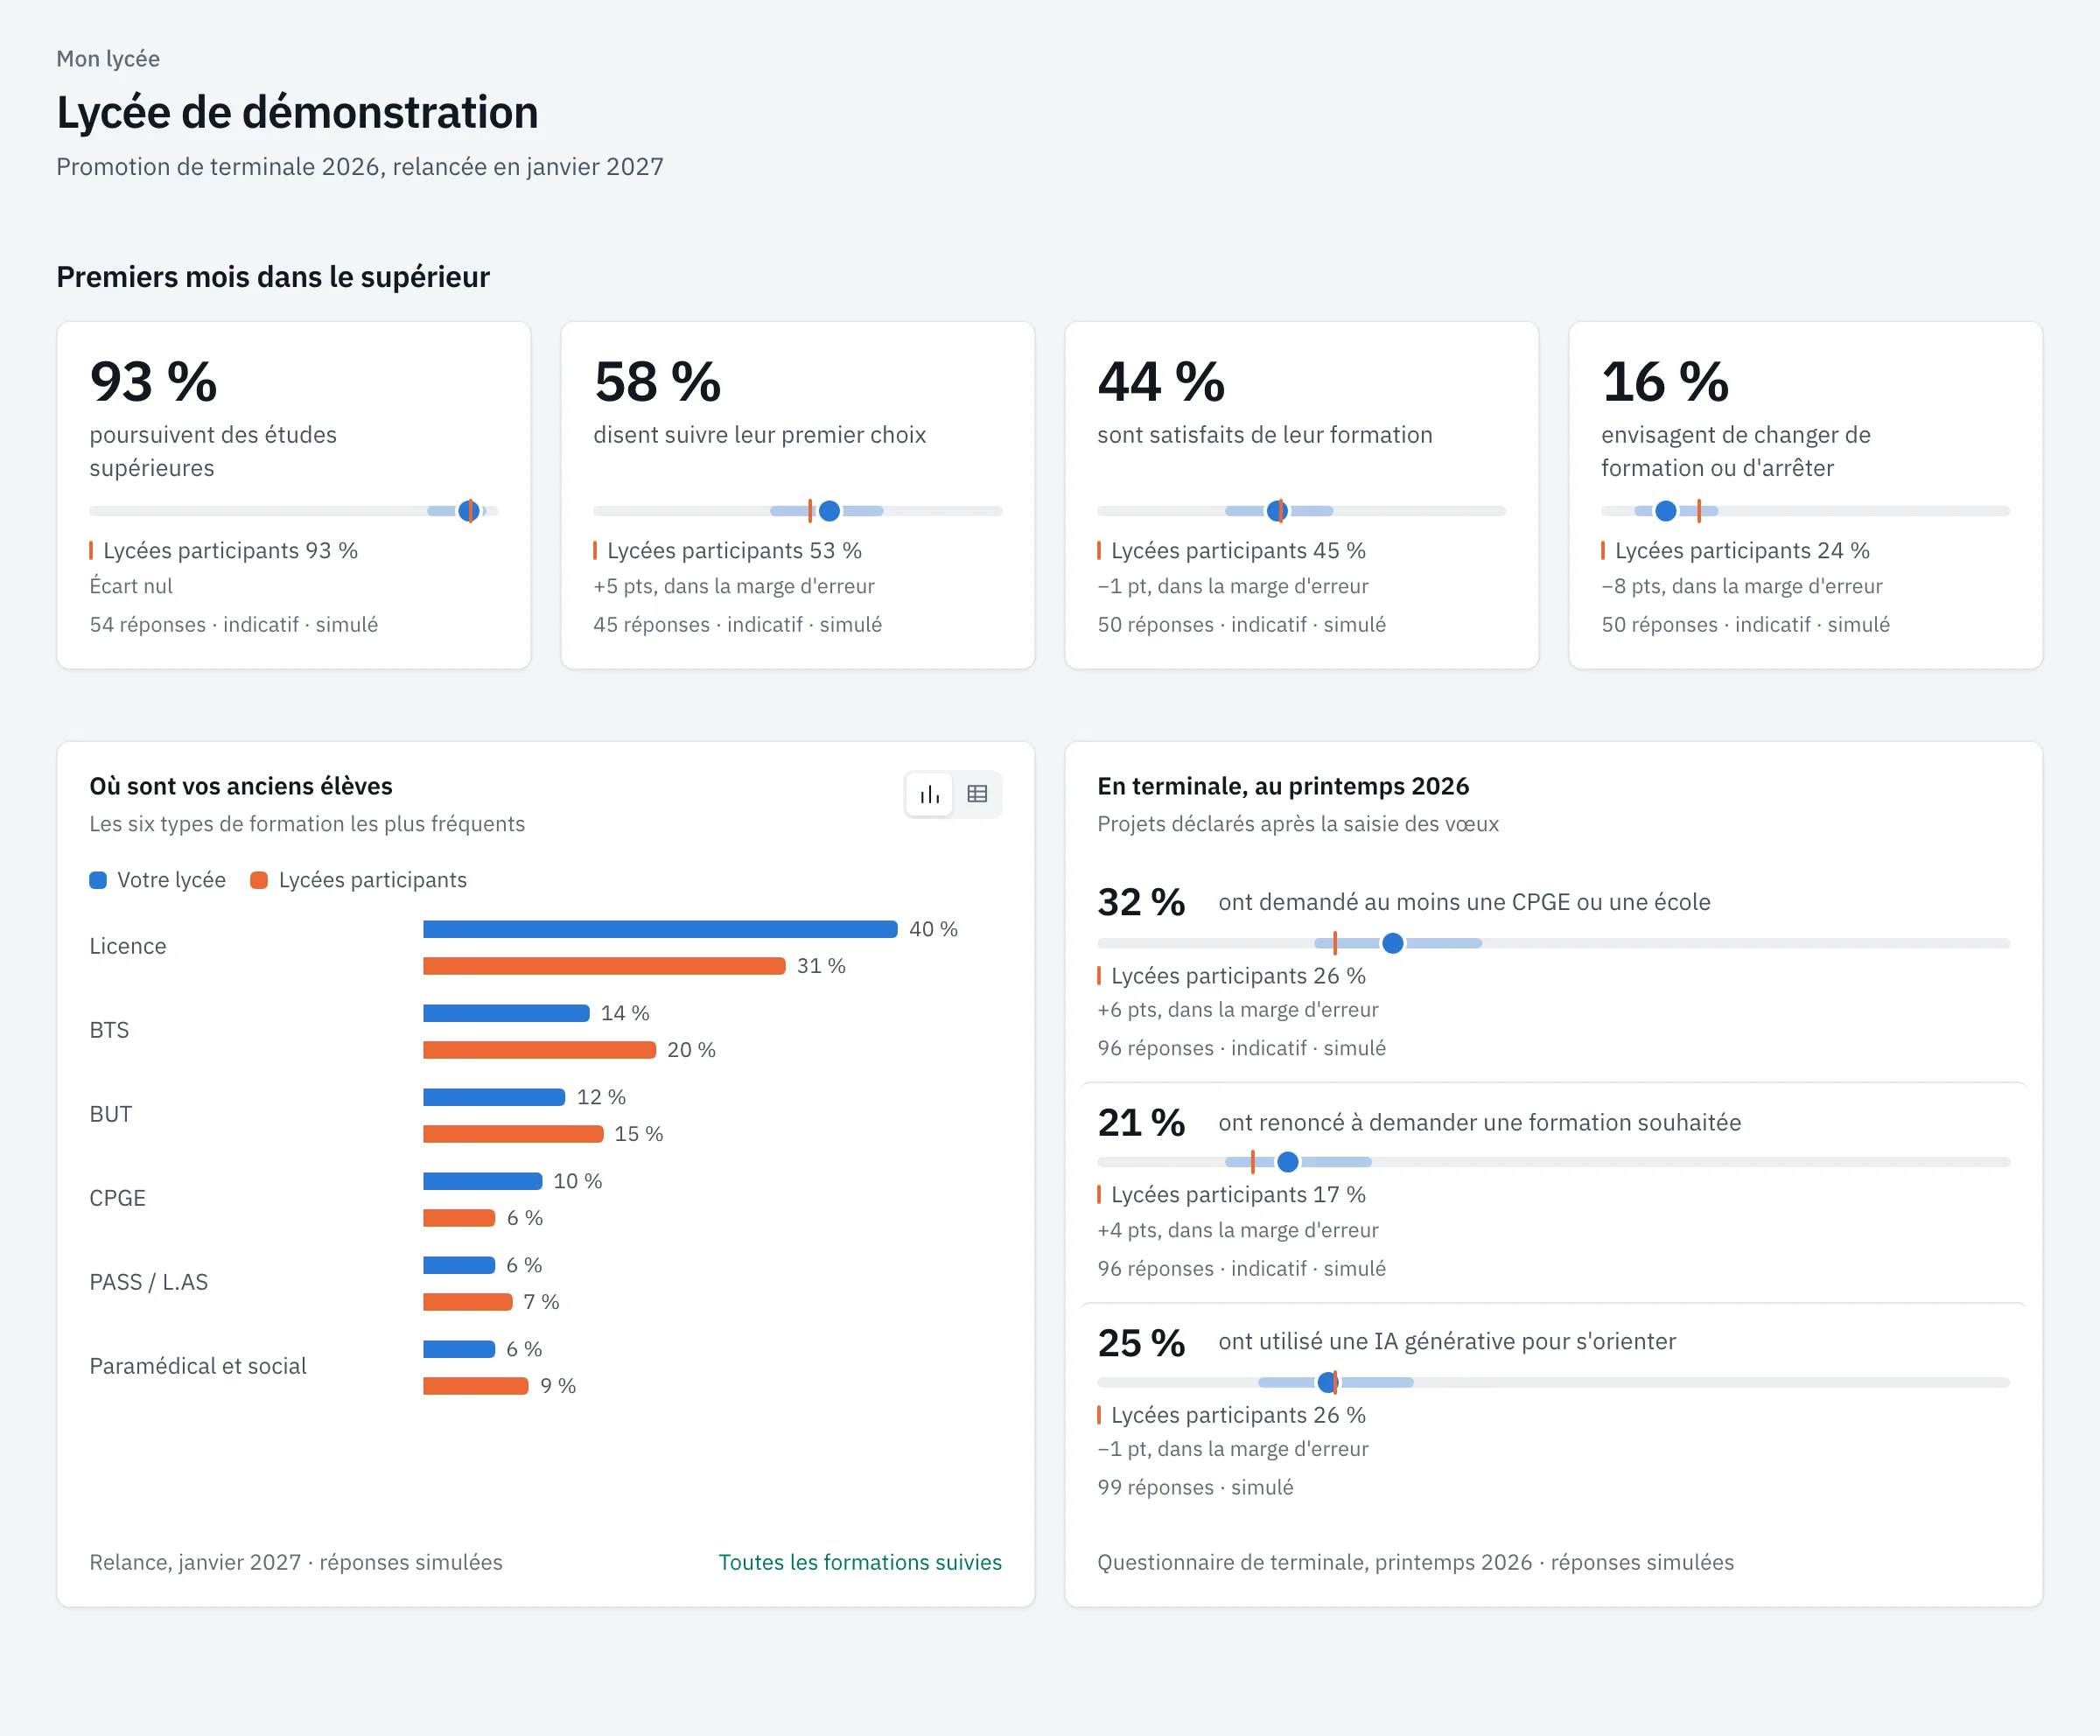Click the Mon lycée breadcrumb

108,59
